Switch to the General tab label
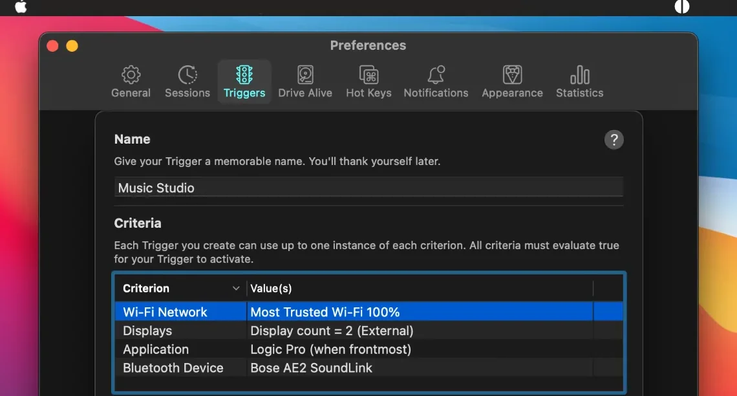The image size is (737, 396). click(x=131, y=93)
